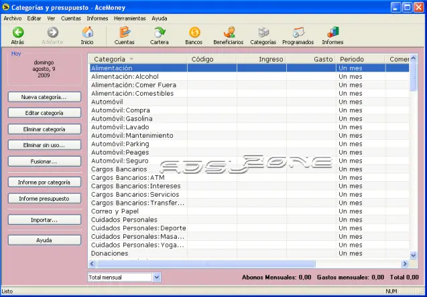
Task: Open the Beneficiarios toolbar icon
Action: [229, 32]
